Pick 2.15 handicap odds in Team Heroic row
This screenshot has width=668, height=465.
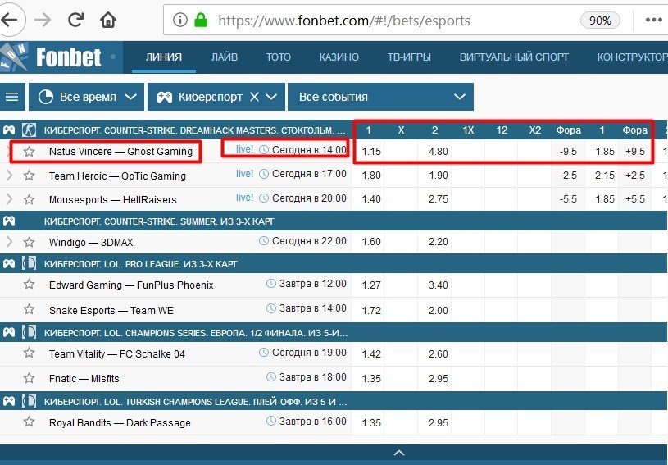pyautogui.click(x=605, y=176)
